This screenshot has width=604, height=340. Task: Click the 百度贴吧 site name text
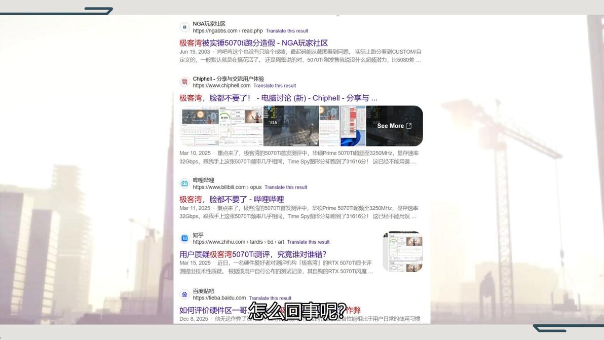click(203, 291)
